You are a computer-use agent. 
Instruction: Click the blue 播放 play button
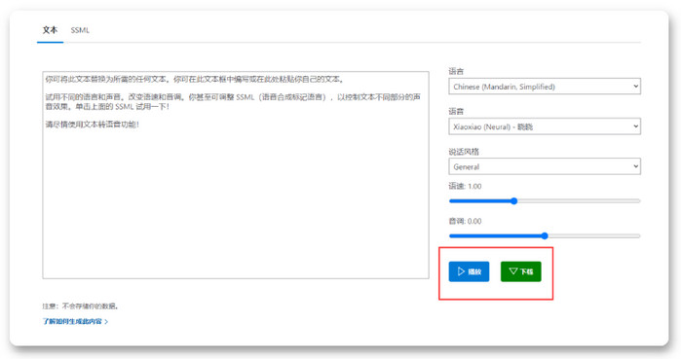tap(469, 271)
